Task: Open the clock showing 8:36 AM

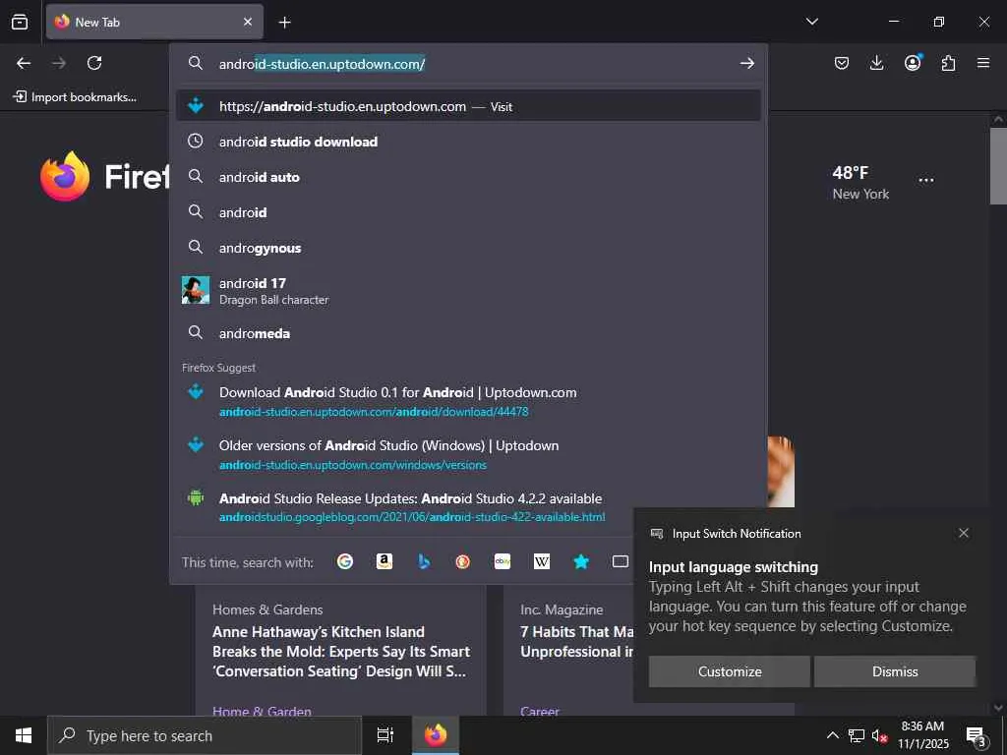Action: 922,735
